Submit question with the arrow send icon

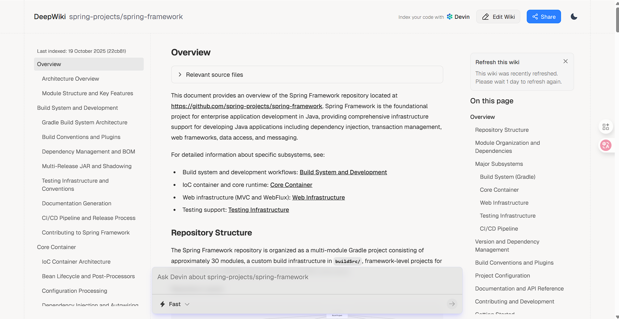click(x=452, y=304)
